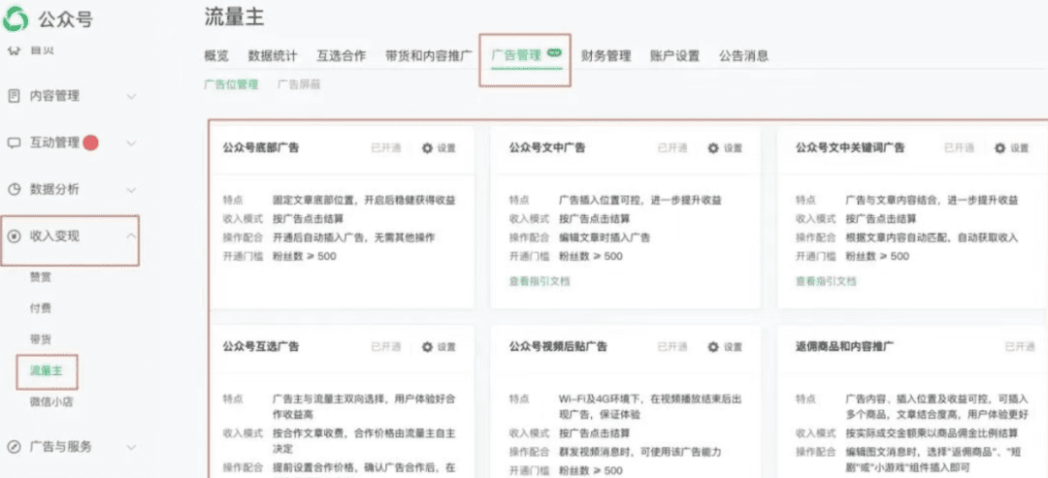
Task: Switch to the 数据统计 tab
Action: point(273,56)
